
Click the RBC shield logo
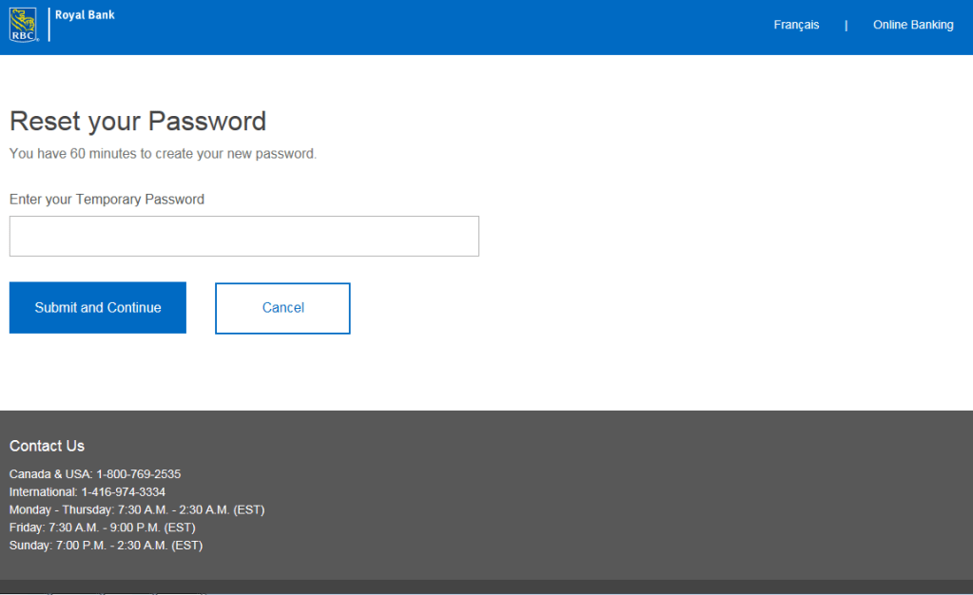point(24,25)
